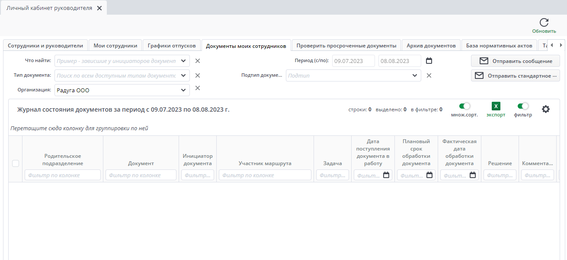
Task: Expand the Организация dropdown
Action: pos(183,90)
